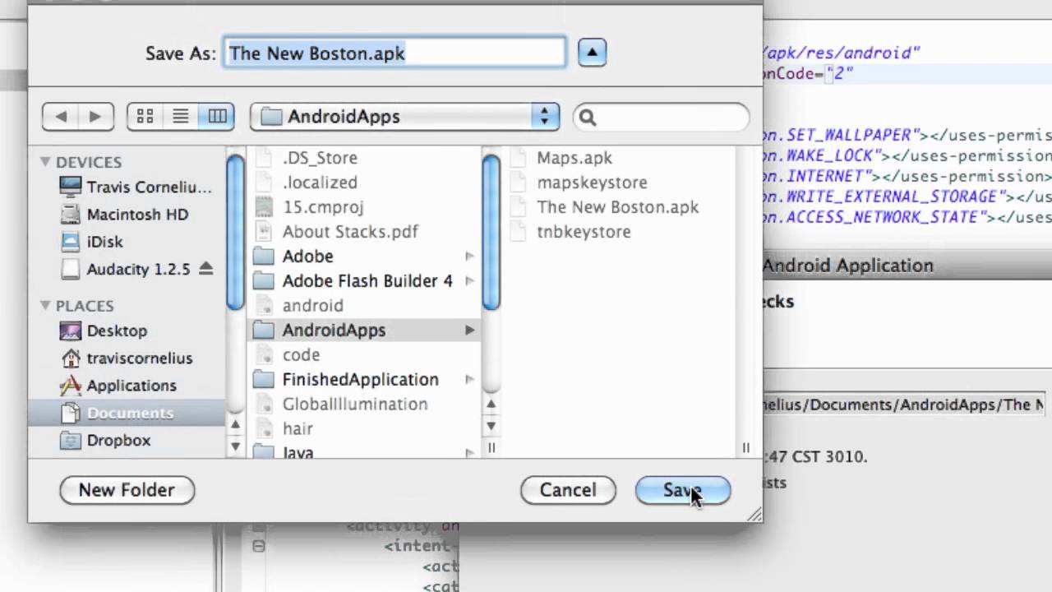Switch to column view
Screen dimensions: 1052x592
click(217, 117)
